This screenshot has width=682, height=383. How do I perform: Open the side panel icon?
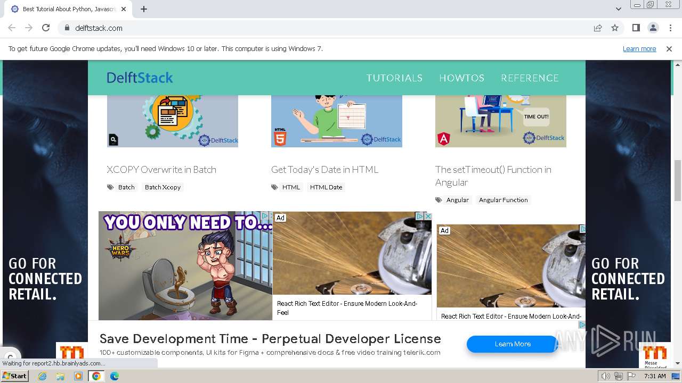tap(636, 28)
